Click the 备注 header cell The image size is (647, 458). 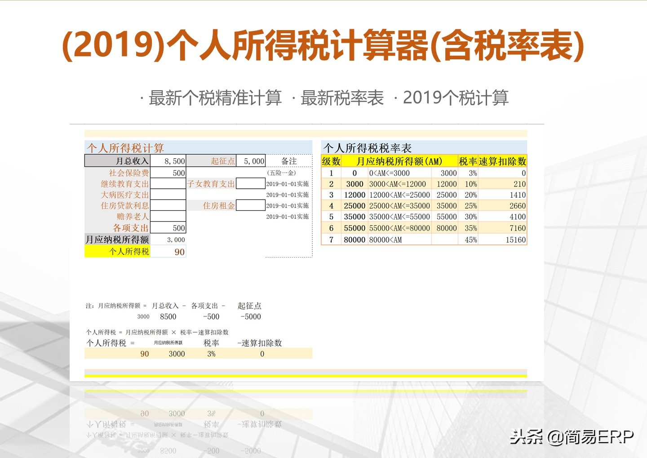coord(289,161)
